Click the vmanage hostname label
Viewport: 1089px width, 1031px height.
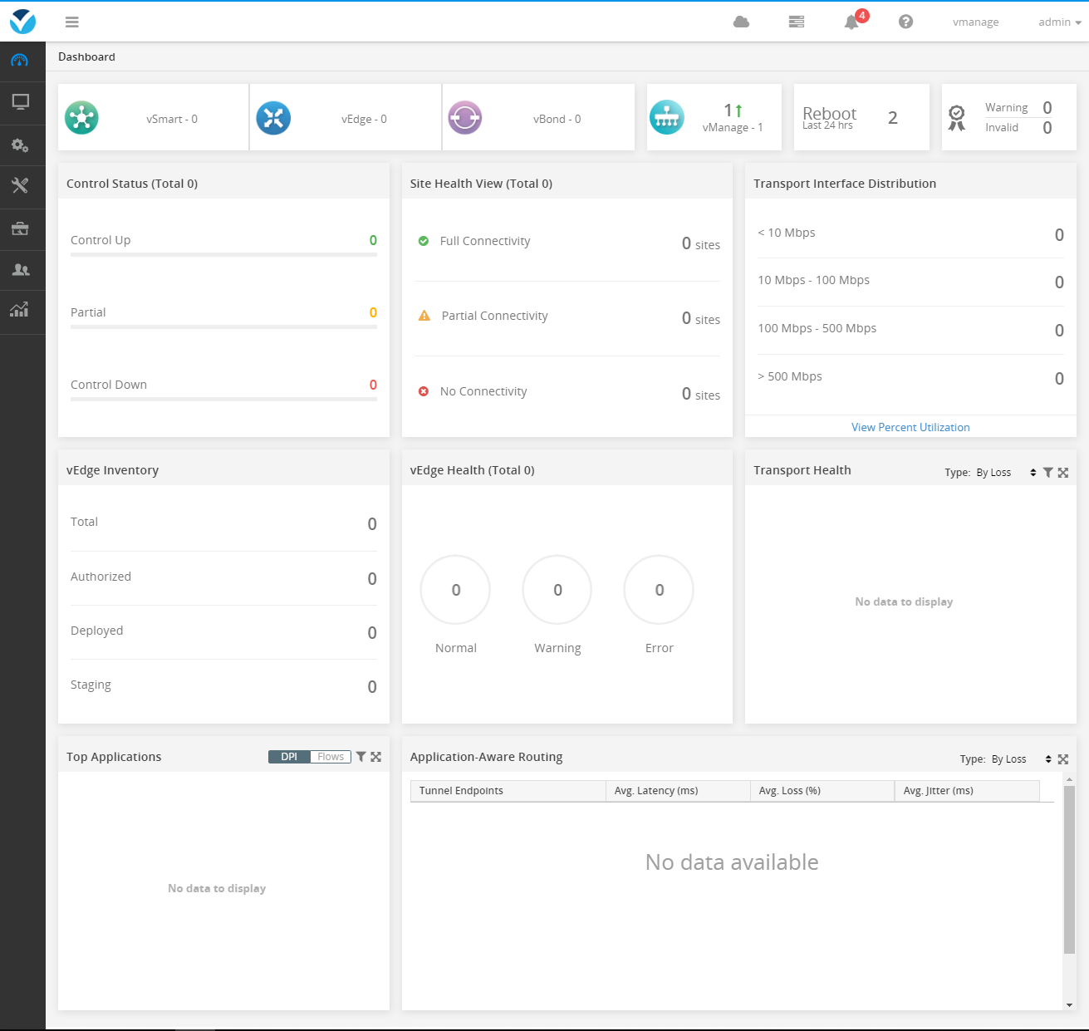976,22
